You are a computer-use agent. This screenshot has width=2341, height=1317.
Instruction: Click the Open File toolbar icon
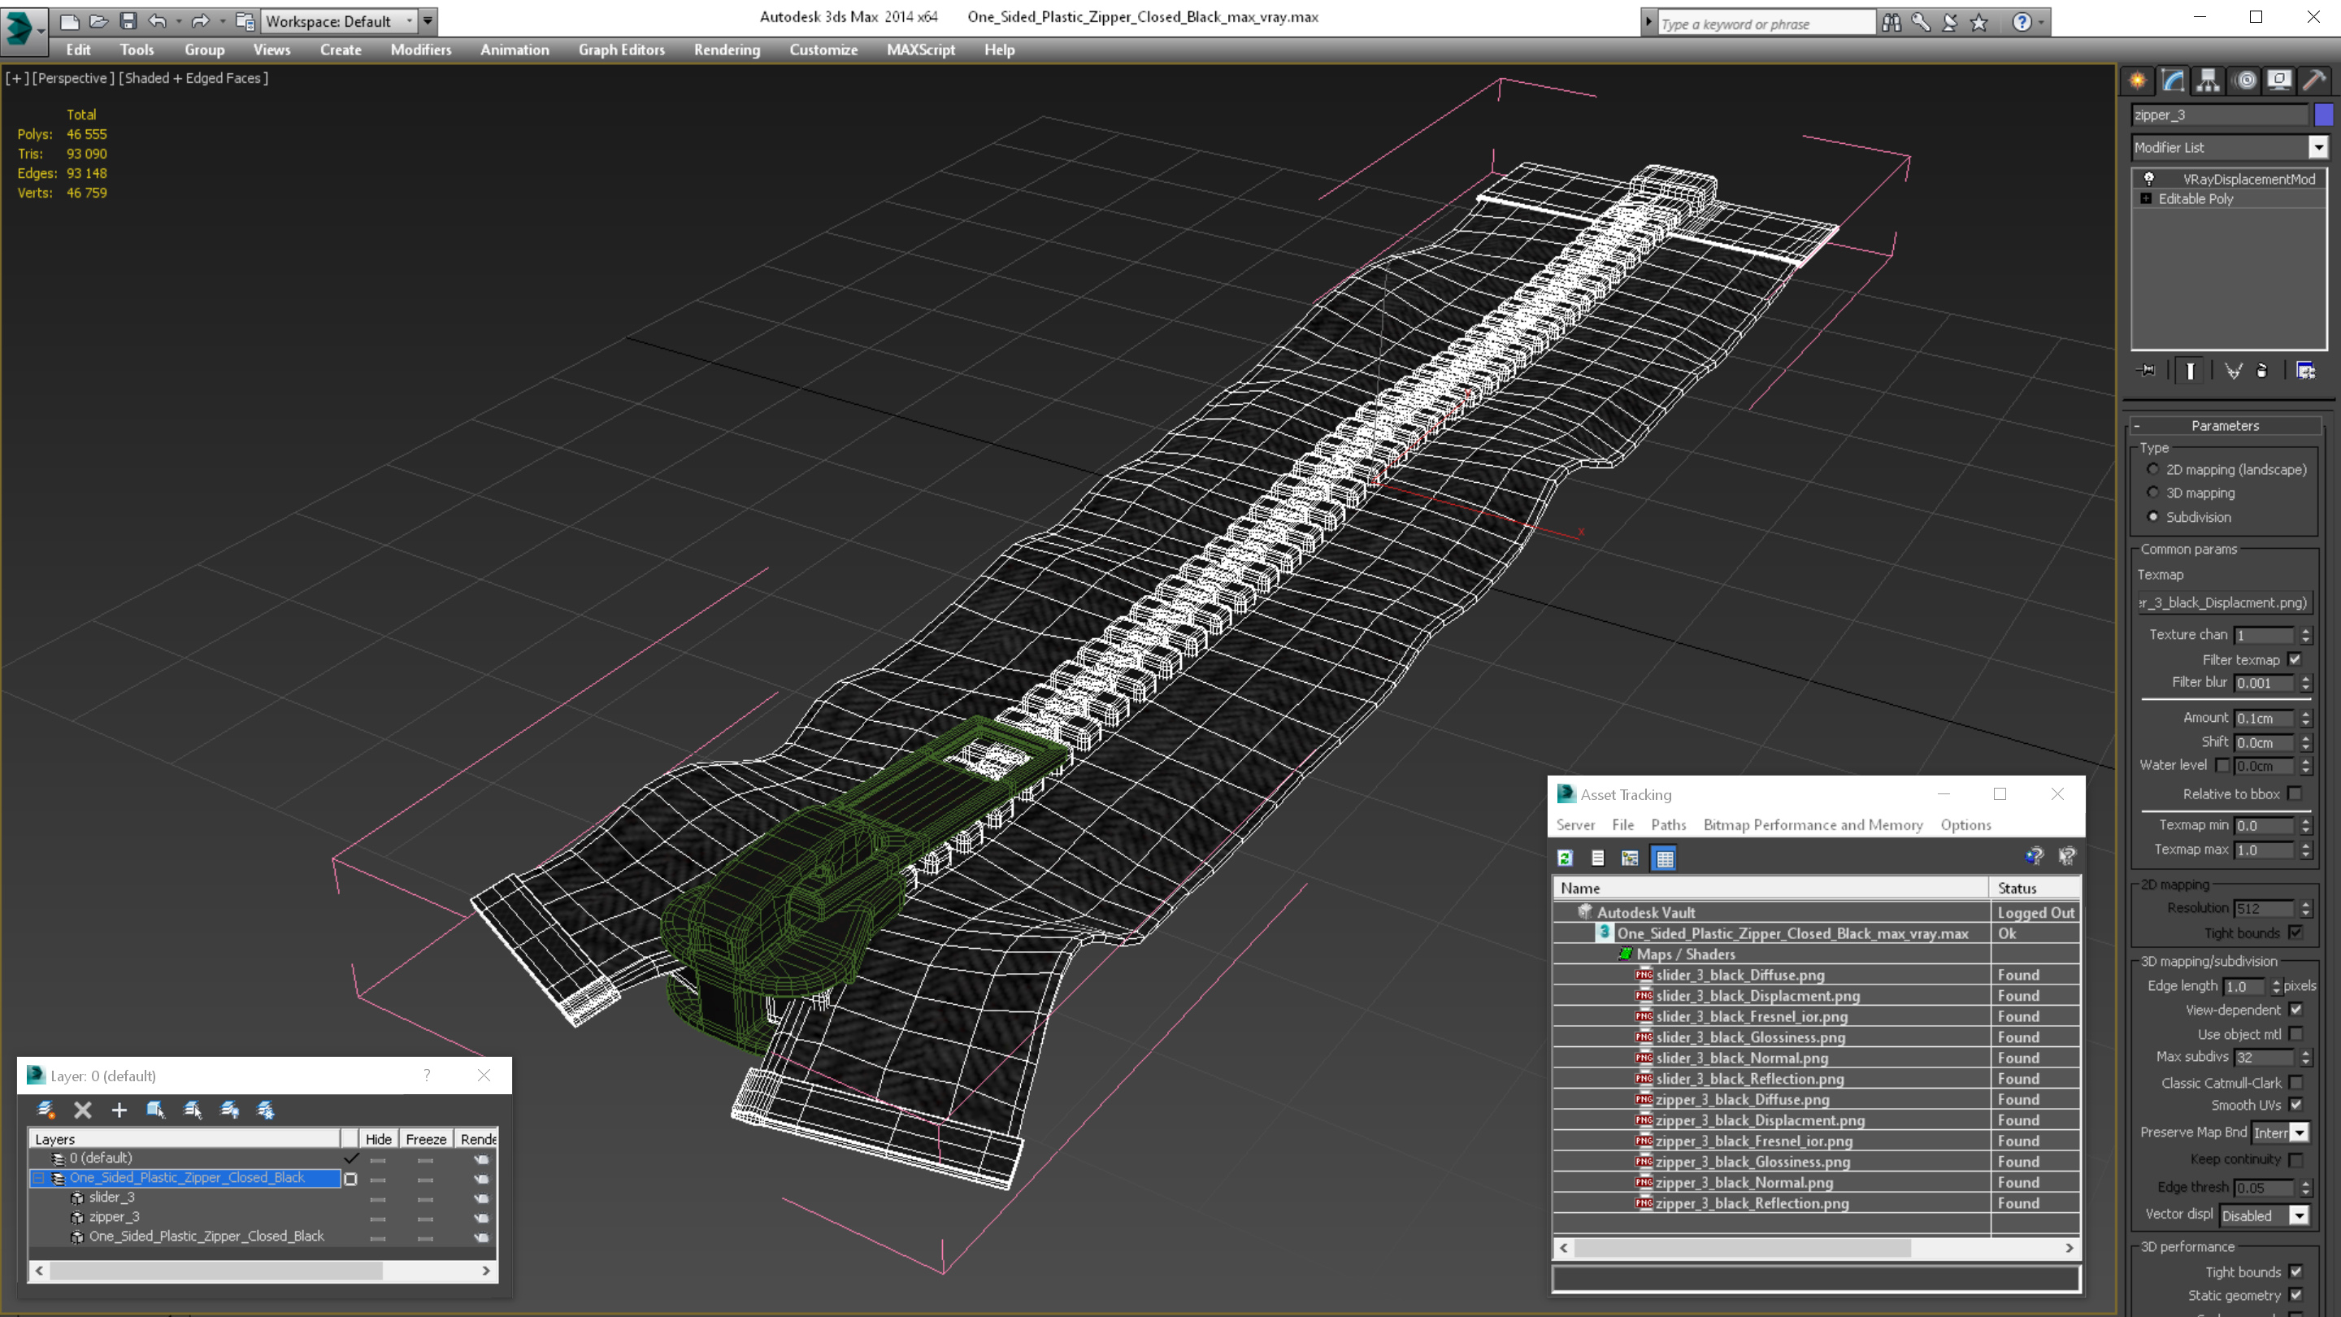pos(98,21)
